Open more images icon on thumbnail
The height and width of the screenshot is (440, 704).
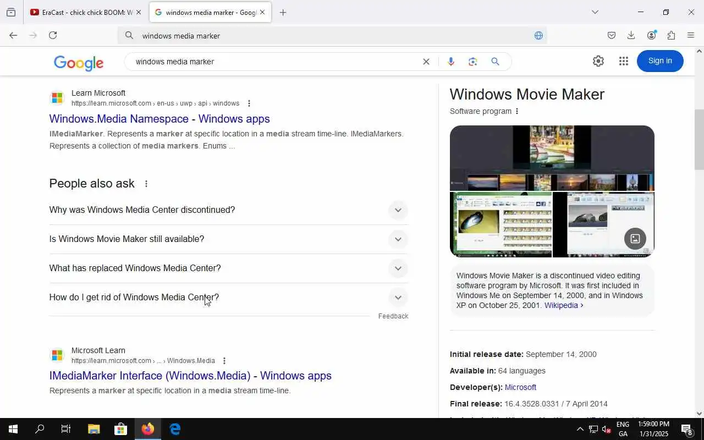point(635,239)
